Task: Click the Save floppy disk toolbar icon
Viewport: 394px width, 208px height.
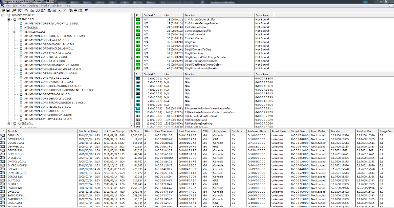Action: tap(8, 10)
